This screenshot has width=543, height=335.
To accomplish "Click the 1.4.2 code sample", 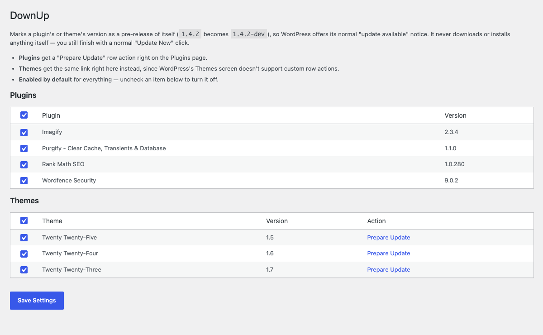I will pos(191,34).
